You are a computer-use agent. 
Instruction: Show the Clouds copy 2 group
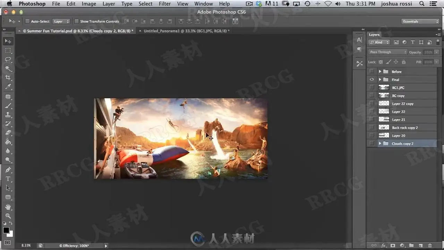[372, 143]
